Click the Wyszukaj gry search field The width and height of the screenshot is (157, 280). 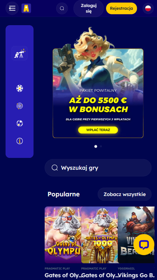click(98, 168)
